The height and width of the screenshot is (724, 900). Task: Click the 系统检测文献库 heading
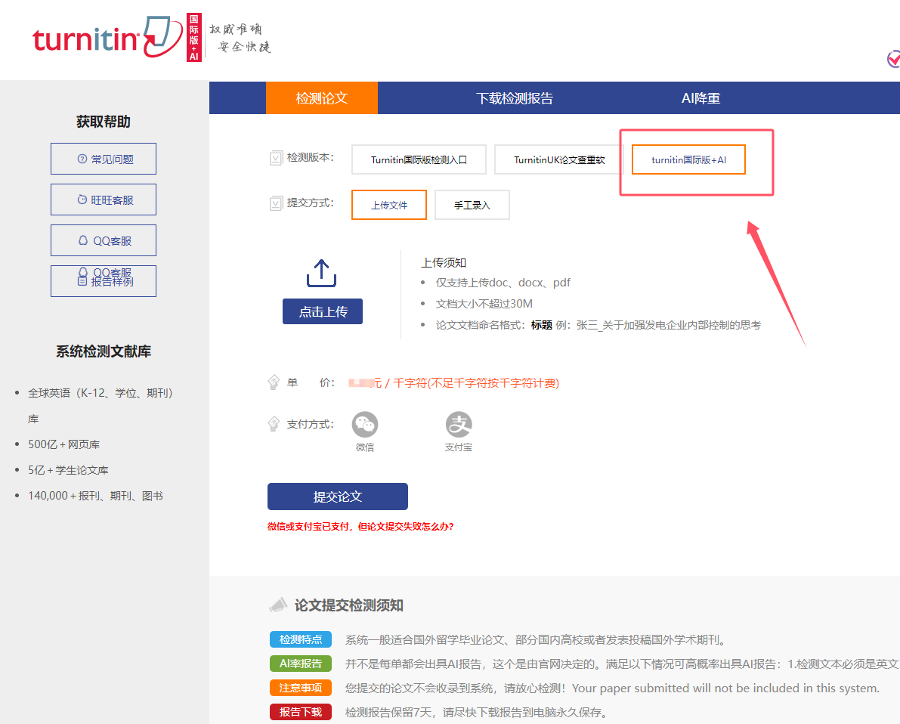click(104, 351)
